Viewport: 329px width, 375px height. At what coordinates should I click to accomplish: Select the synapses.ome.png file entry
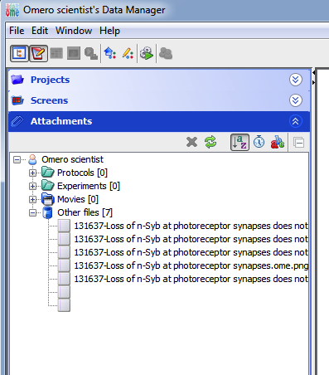tap(191, 265)
